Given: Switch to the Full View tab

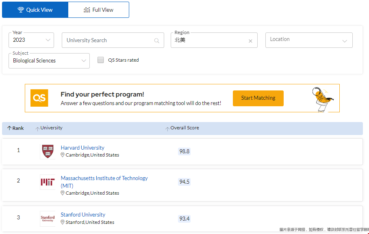Looking at the screenshot, I should 98,10.
